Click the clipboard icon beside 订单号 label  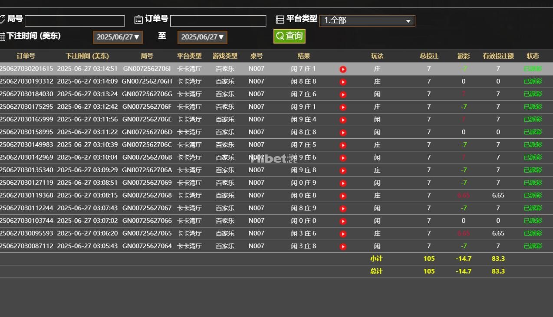point(138,19)
